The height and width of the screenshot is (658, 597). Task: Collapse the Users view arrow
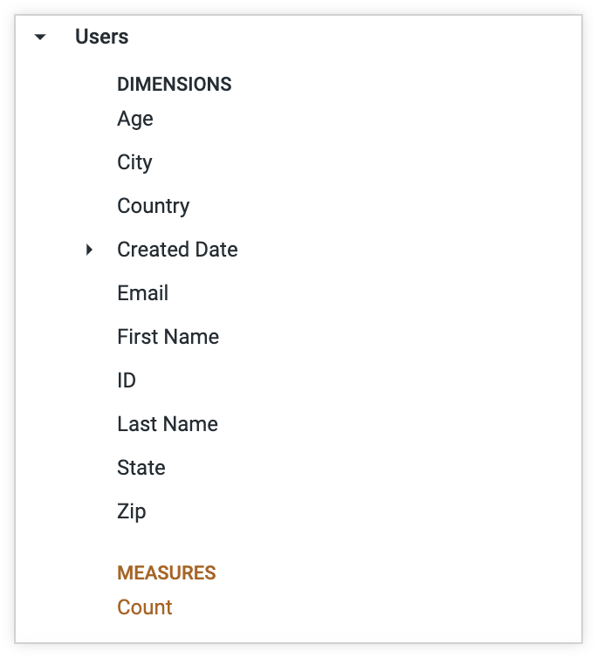pyautogui.click(x=39, y=38)
